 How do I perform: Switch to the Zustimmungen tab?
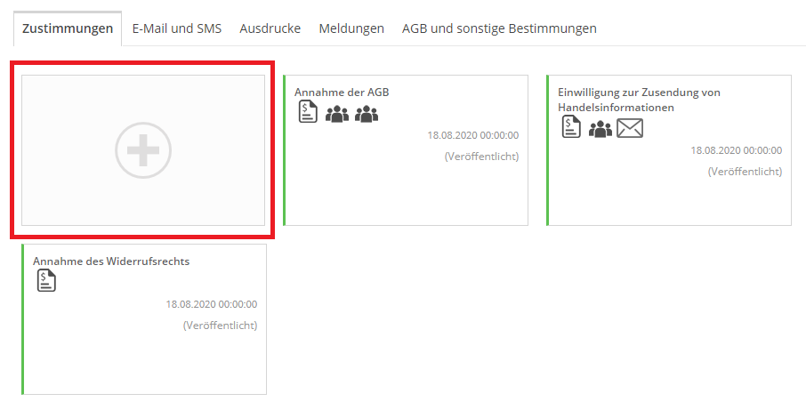click(x=68, y=28)
